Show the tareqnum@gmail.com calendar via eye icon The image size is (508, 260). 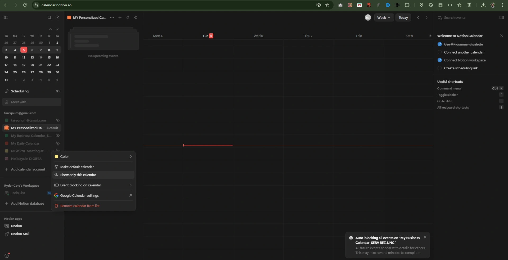point(57,120)
